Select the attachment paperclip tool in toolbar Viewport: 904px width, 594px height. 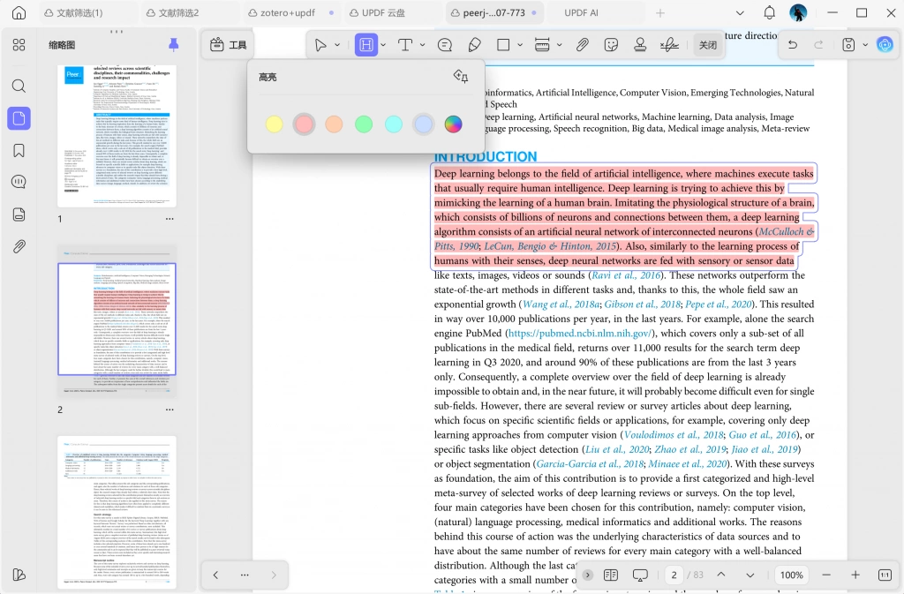[x=583, y=45]
